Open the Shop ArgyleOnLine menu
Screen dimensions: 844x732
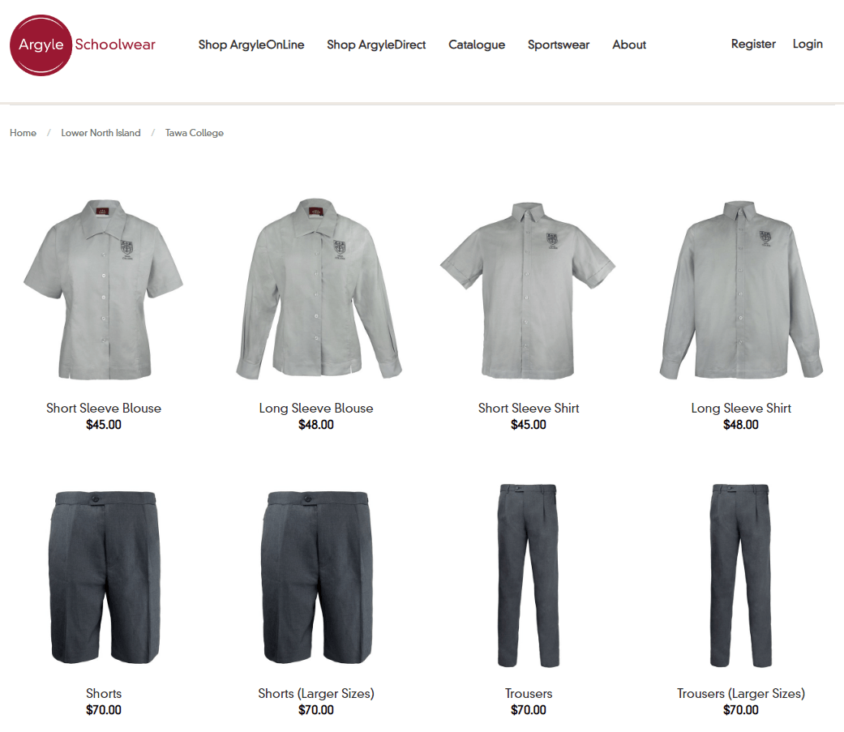coord(251,45)
